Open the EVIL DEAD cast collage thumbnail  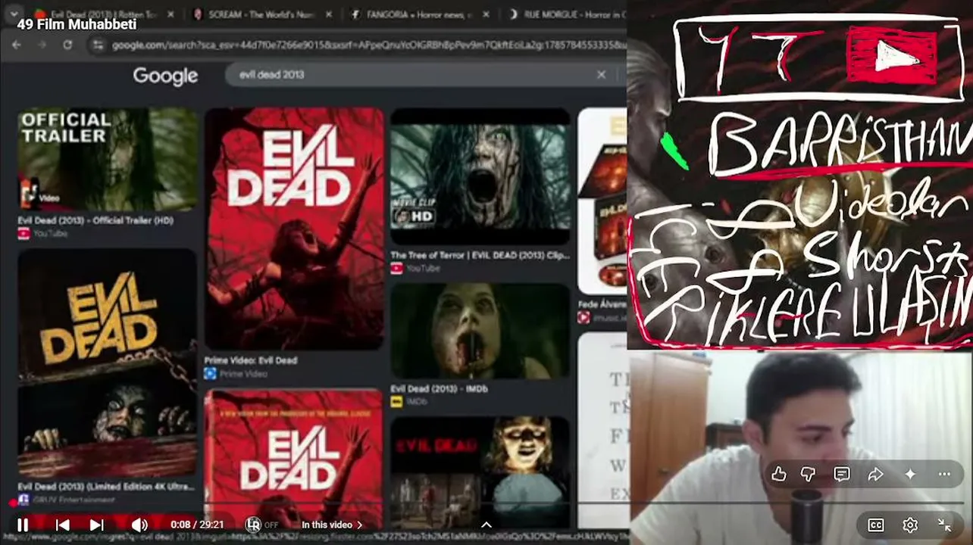point(480,473)
